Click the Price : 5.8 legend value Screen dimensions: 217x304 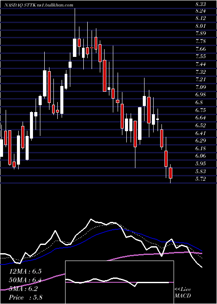(x=26, y=297)
